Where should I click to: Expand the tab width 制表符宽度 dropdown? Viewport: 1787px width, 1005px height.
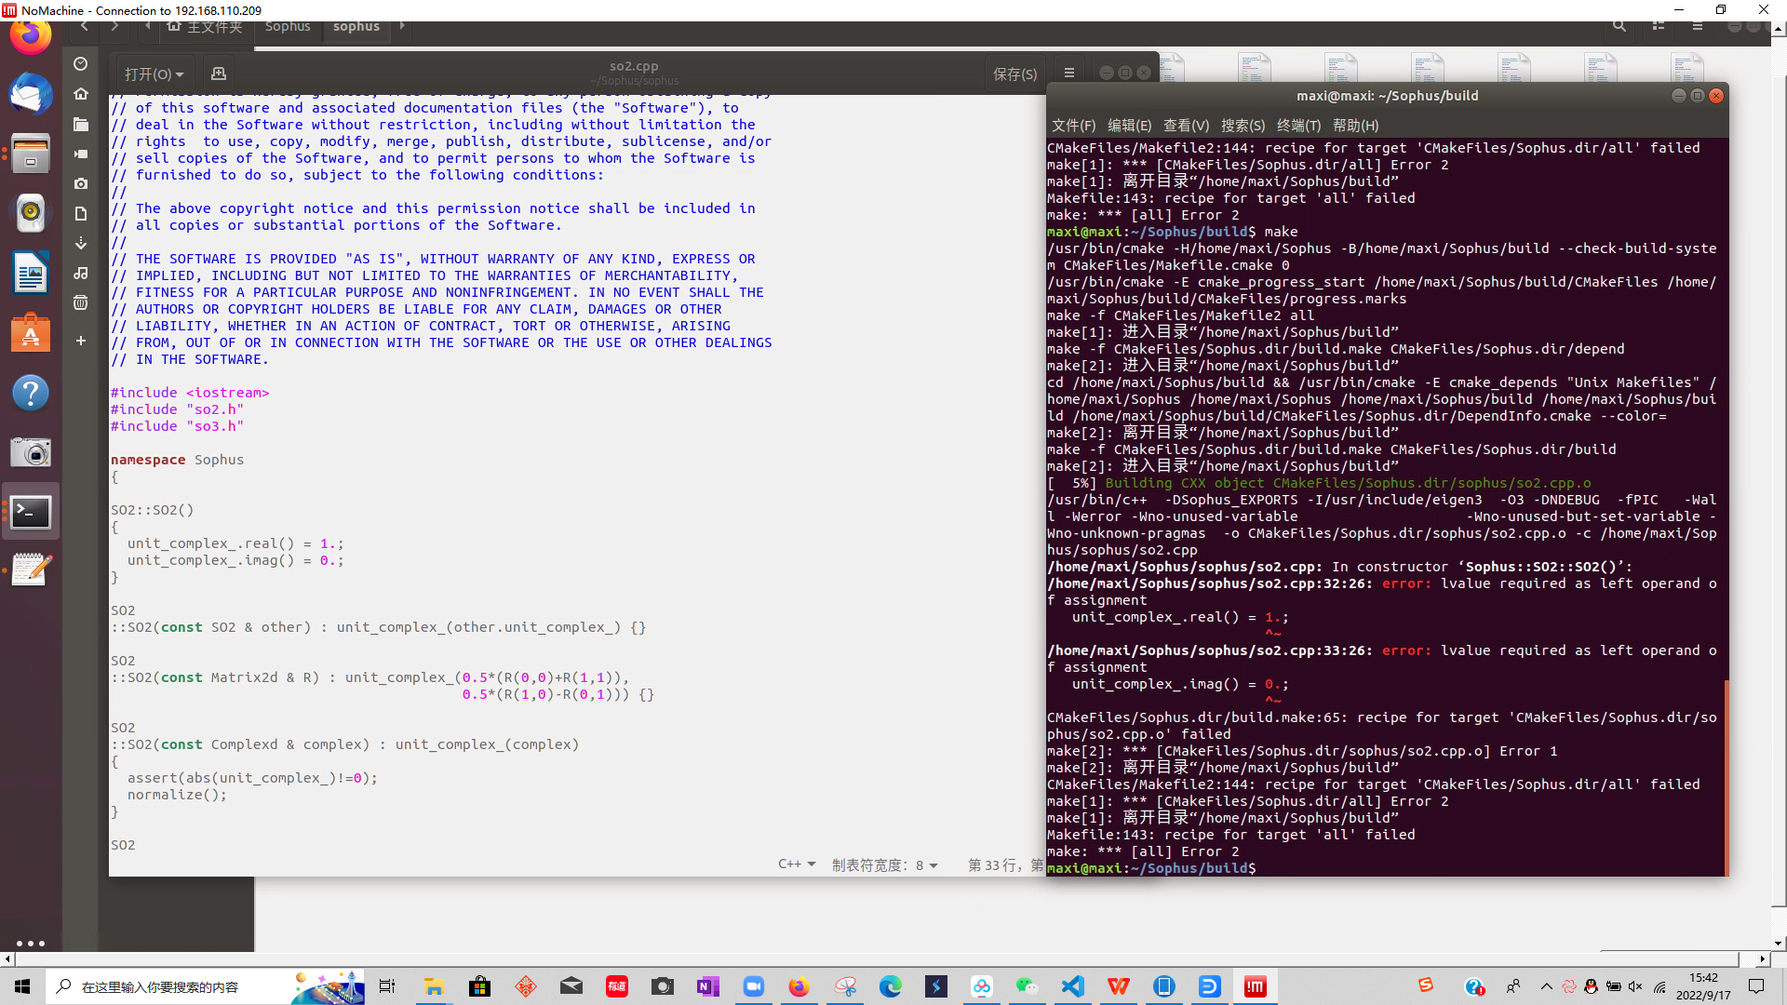pos(884,864)
